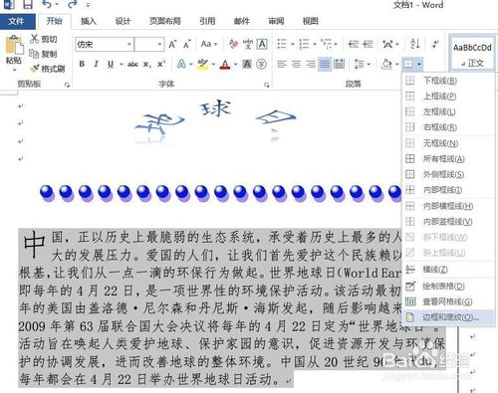Screen dimensions: 498x393
Task: Toggle Character Shading gray A
Action: click(x=247, y=64)
